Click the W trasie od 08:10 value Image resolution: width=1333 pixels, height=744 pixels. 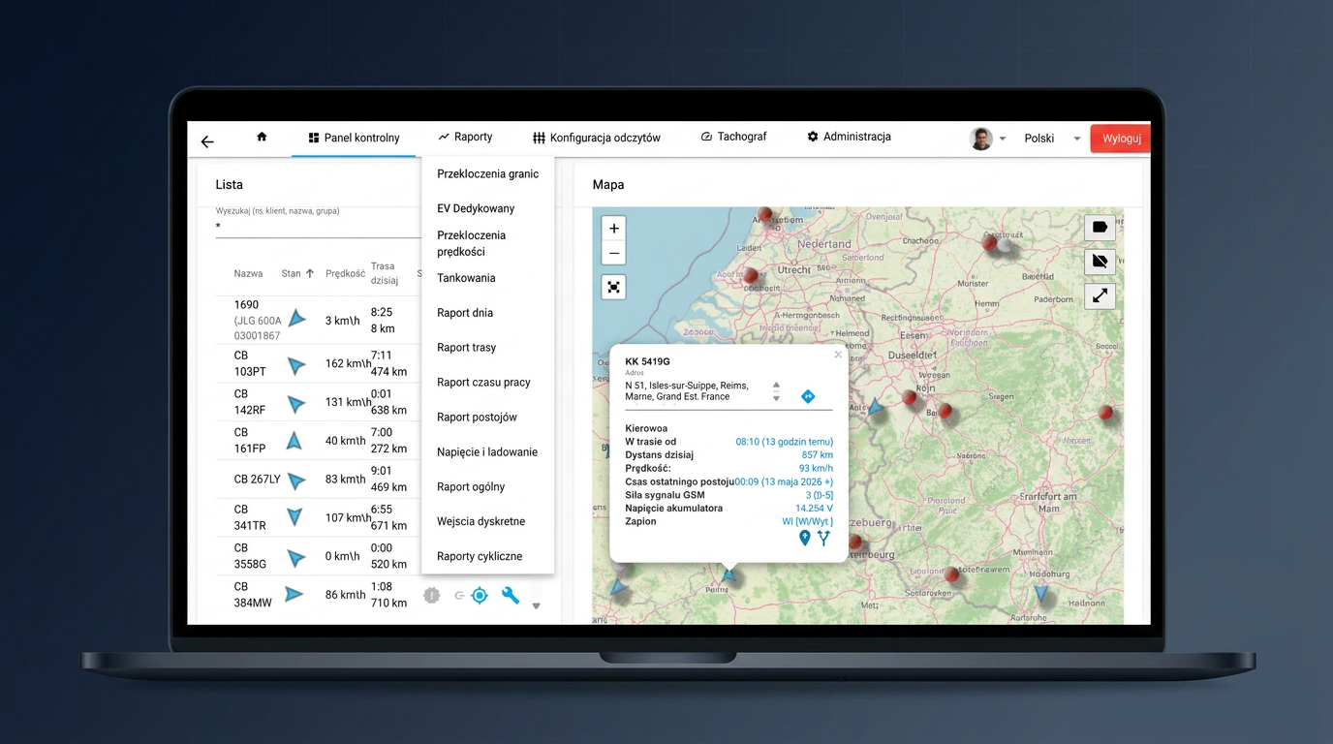point(784,442)
